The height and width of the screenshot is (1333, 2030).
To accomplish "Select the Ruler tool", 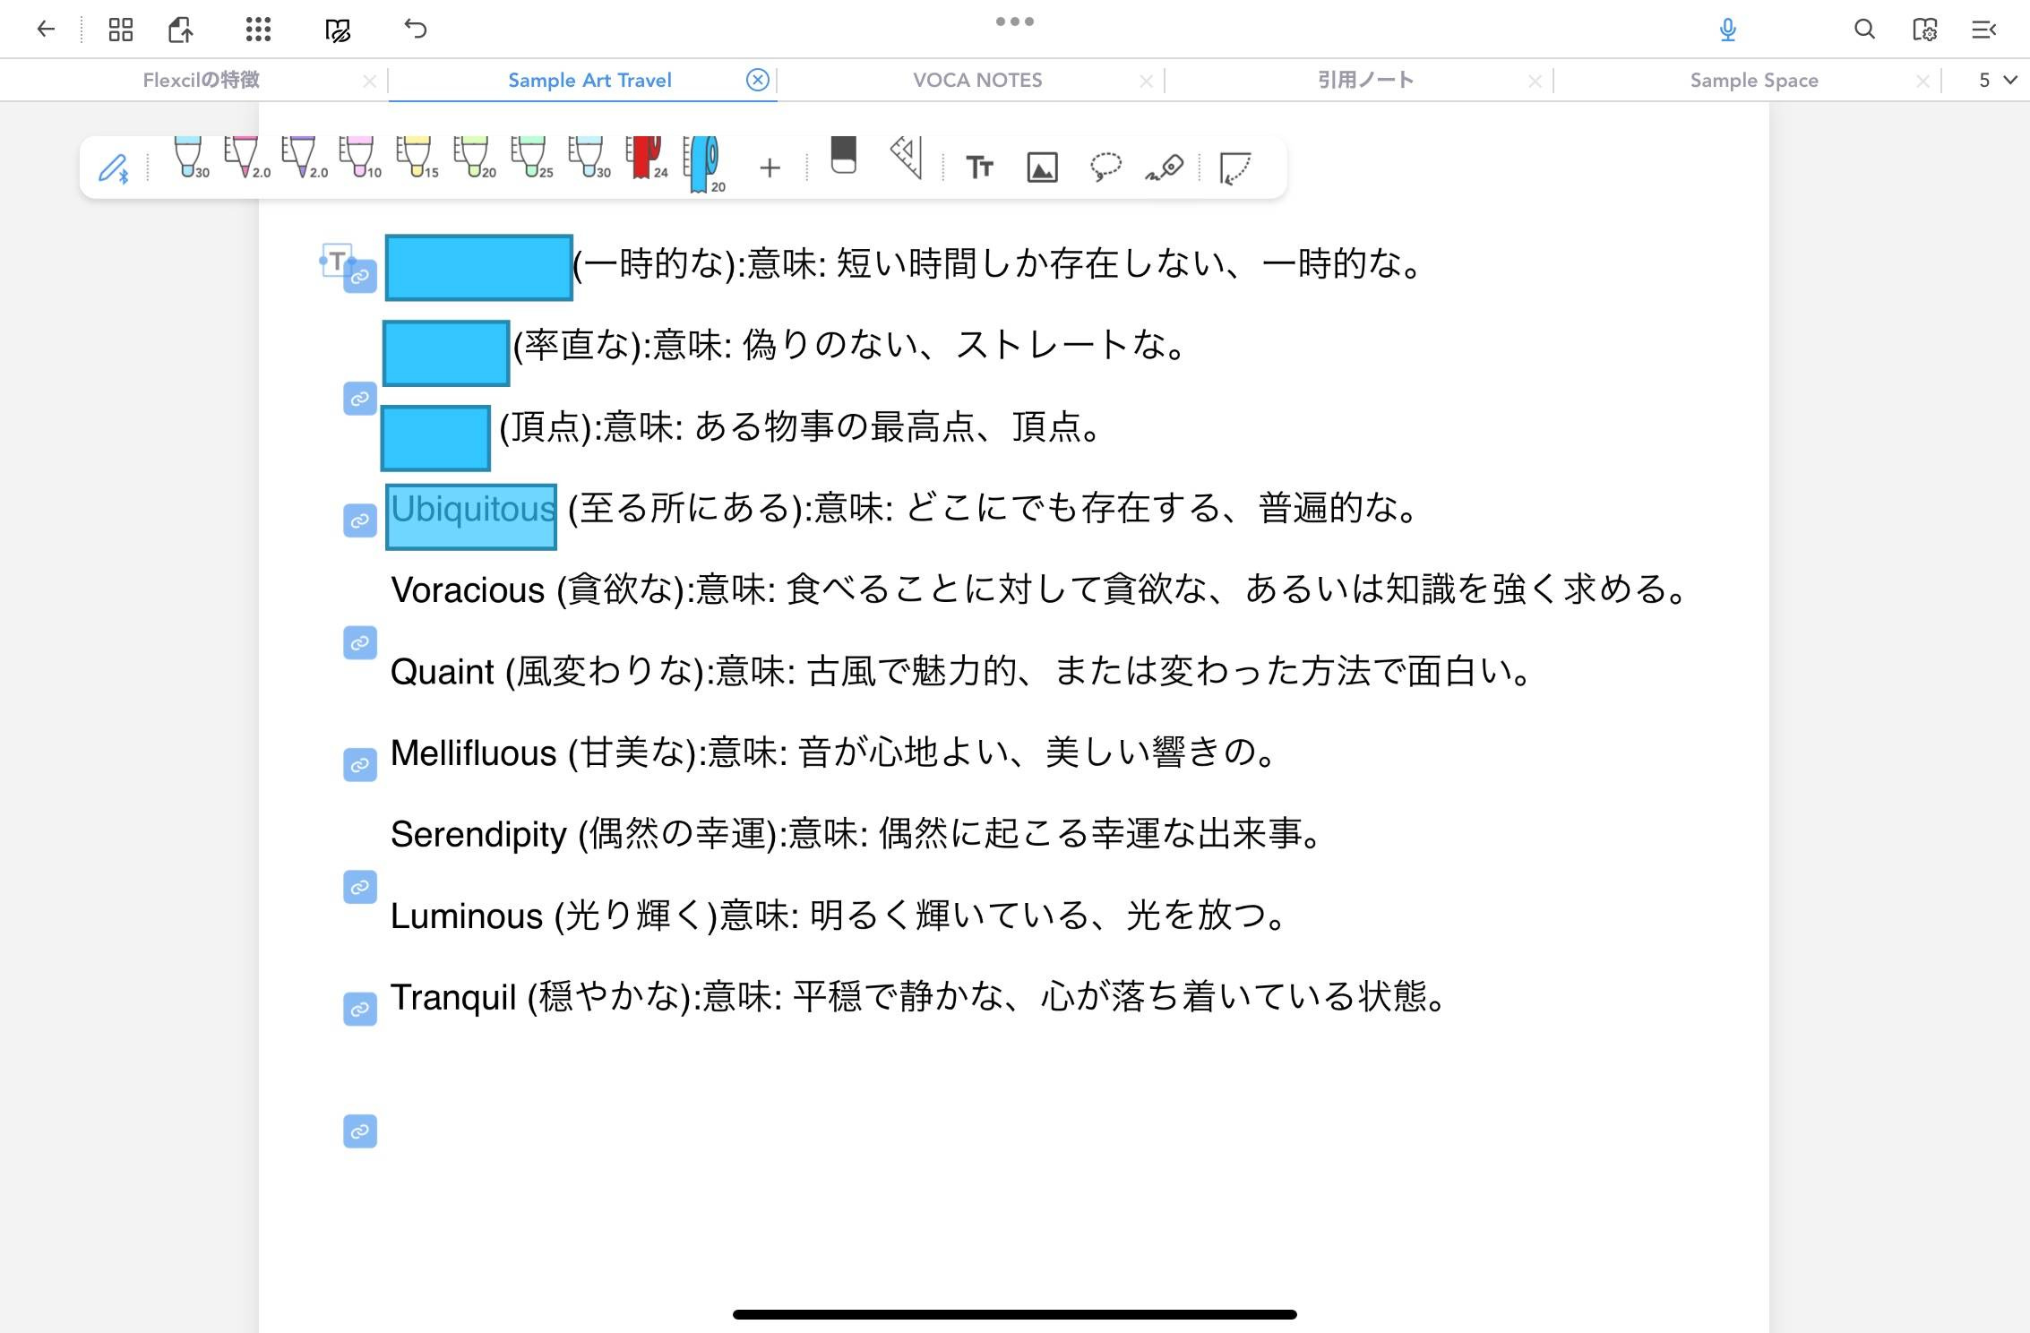I will (907, 158).
